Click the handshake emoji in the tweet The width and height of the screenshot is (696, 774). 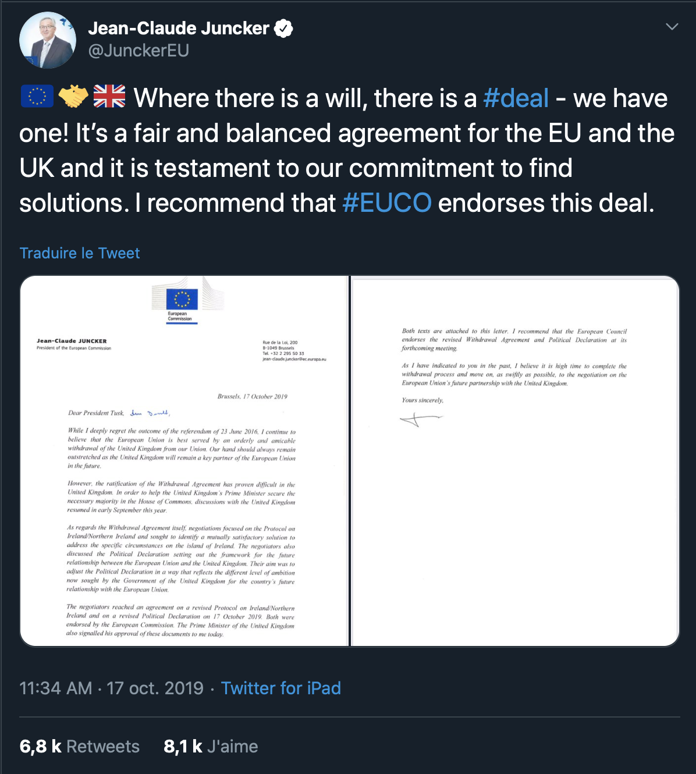click(x=73, y=97)
